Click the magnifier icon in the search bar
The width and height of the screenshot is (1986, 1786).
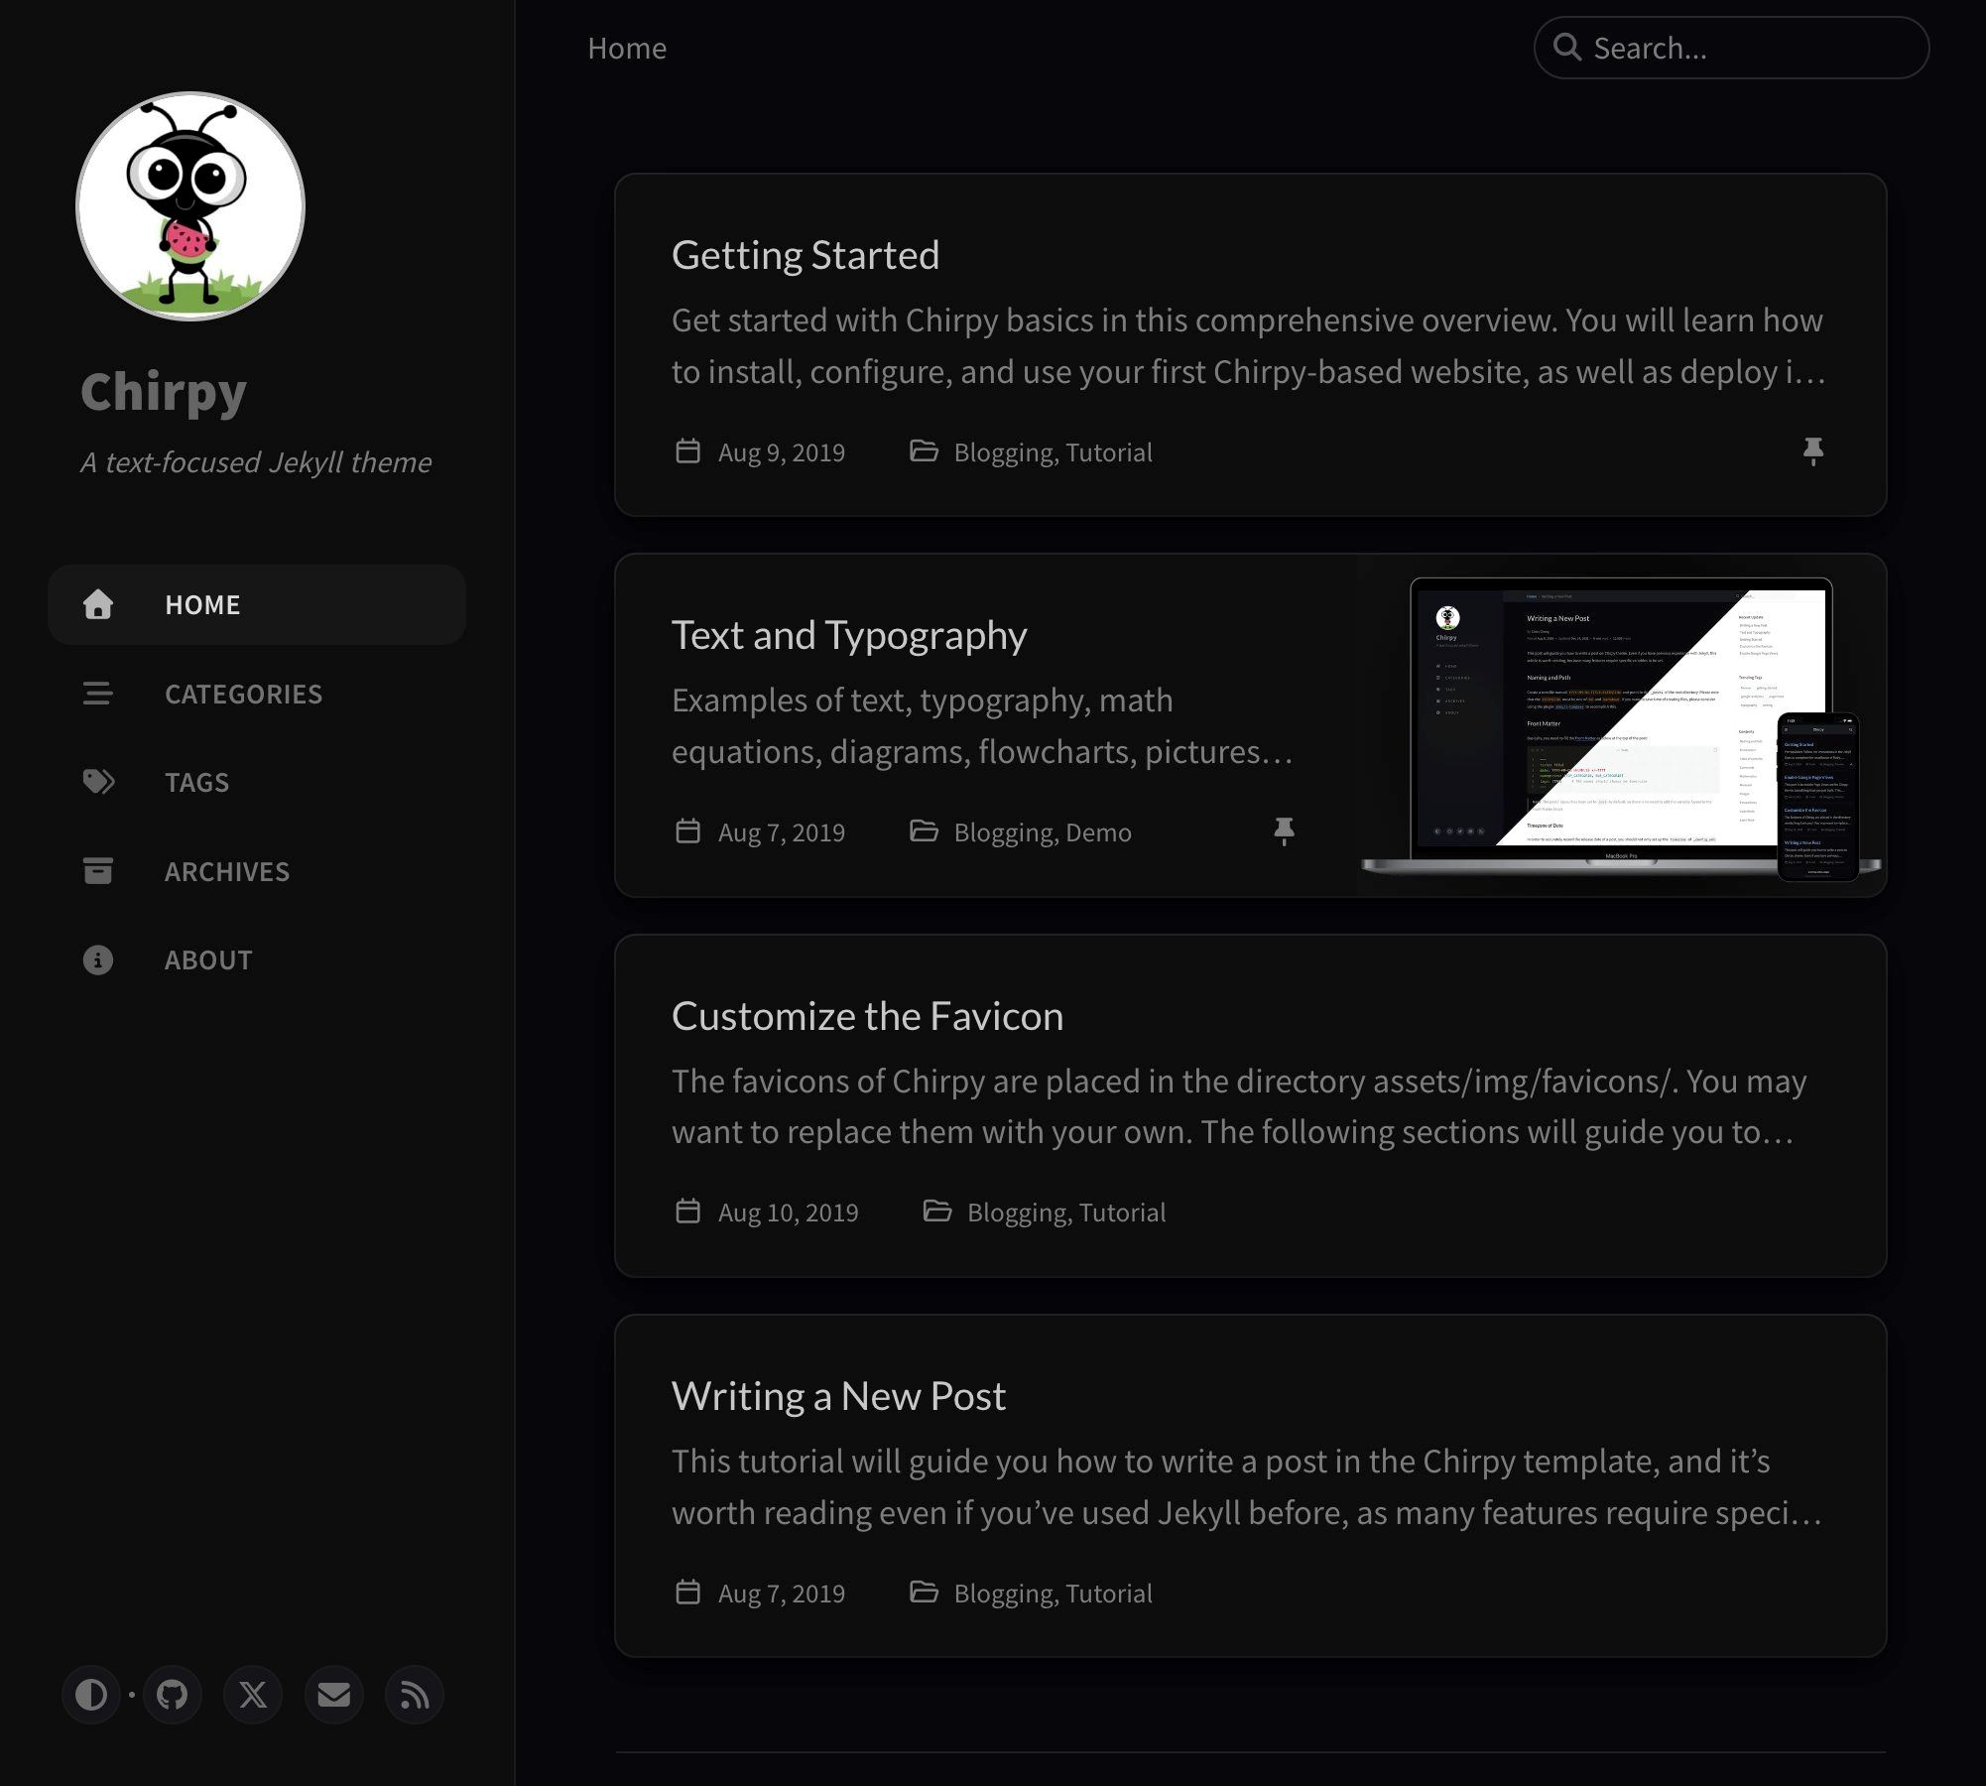(1570, 47)
